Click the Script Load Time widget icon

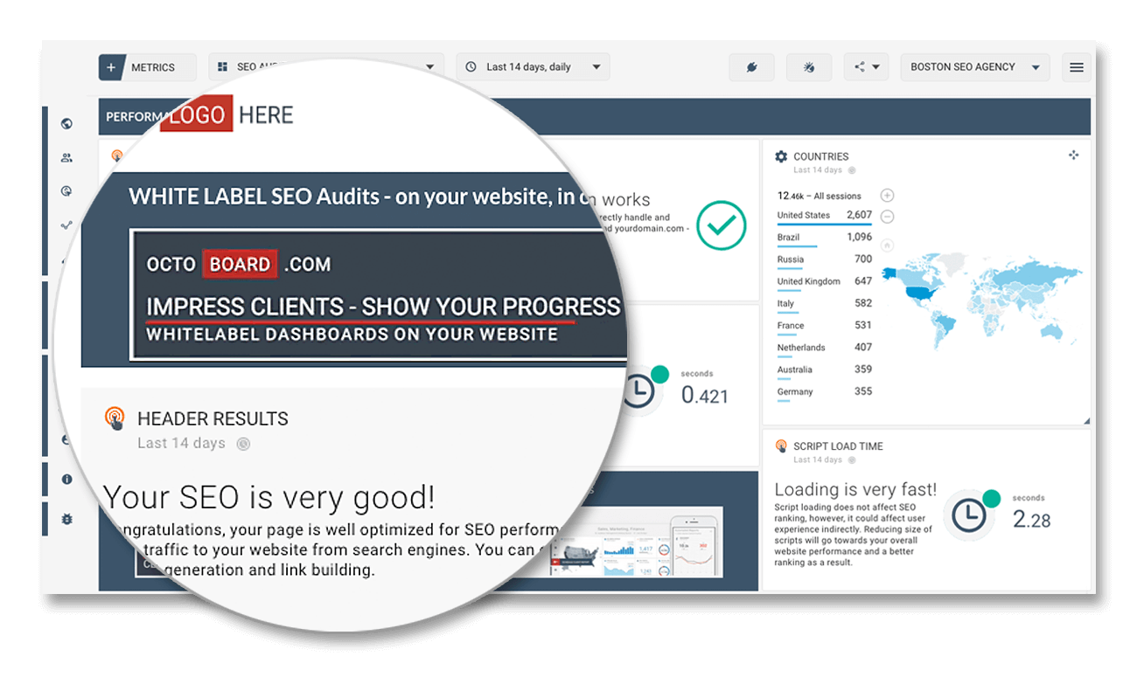point(781,446)
